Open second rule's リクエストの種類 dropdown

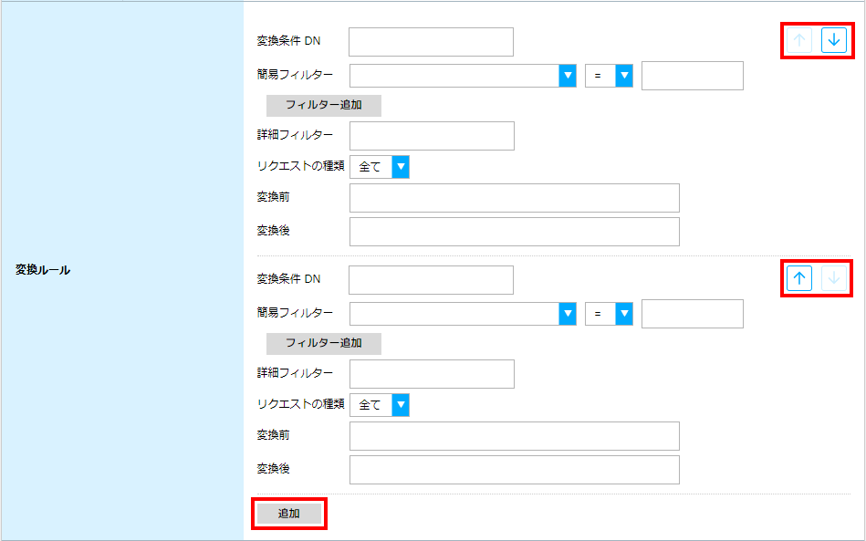[x=380, y=405]
